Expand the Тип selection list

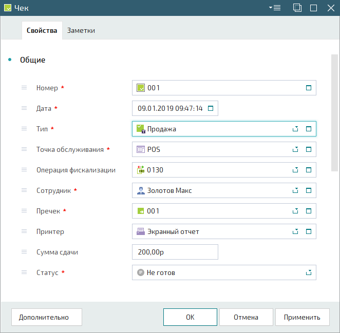click(x=295, y=129)
